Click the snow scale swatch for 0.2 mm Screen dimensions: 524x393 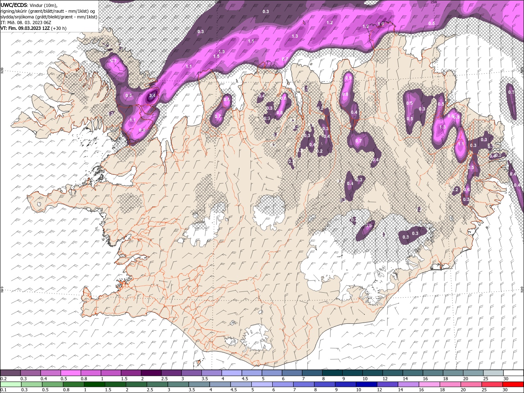[10, 373]
